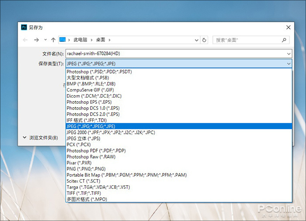Choose BMP (*.BMP;*.RLE;*.DIB) format
This screenshot has width=306, height=221.
[179, 84]
